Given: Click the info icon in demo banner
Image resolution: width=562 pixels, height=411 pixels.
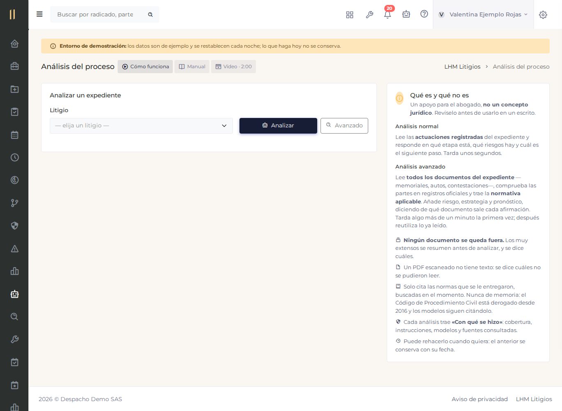Looking at the screenshot, I should tap(53, 46).
